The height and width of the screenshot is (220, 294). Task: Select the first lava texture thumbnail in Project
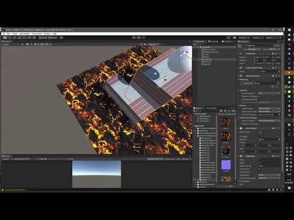pos(226,123)
